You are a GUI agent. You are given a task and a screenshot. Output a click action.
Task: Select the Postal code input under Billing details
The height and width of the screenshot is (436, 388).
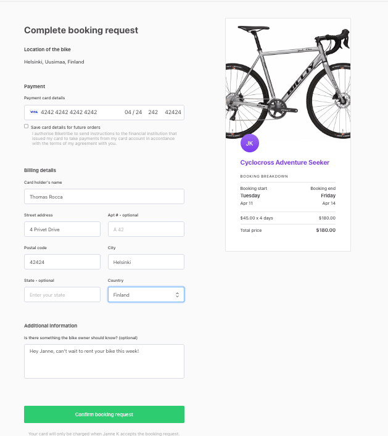(62, 262)
